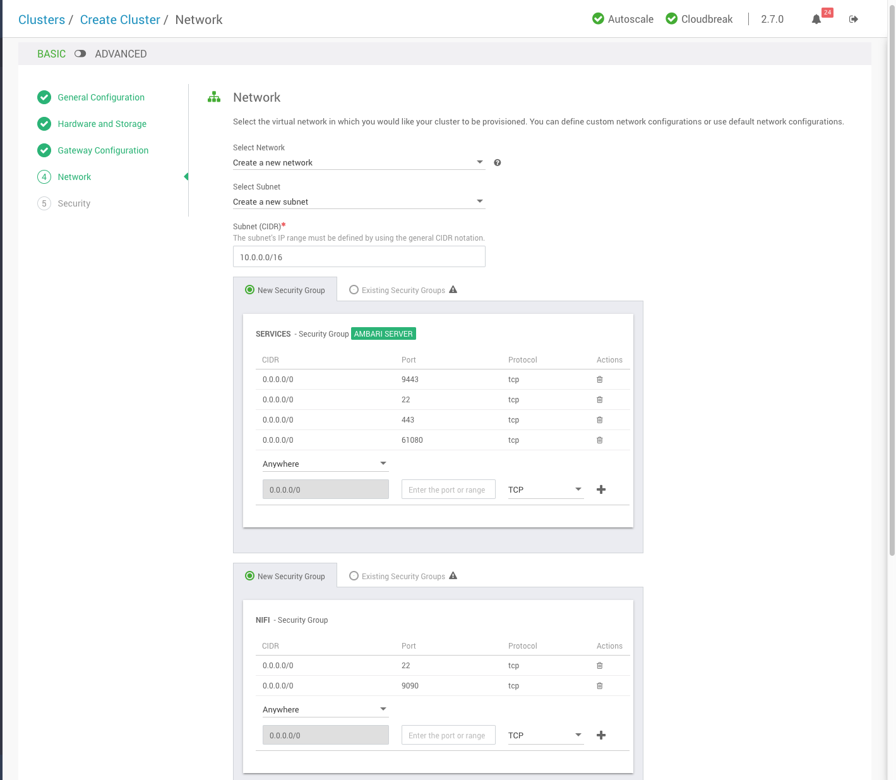Click the warning triangle beside Existing Security Groups
The height and width of the screenshot is (780, 896).
pos(453,289)
